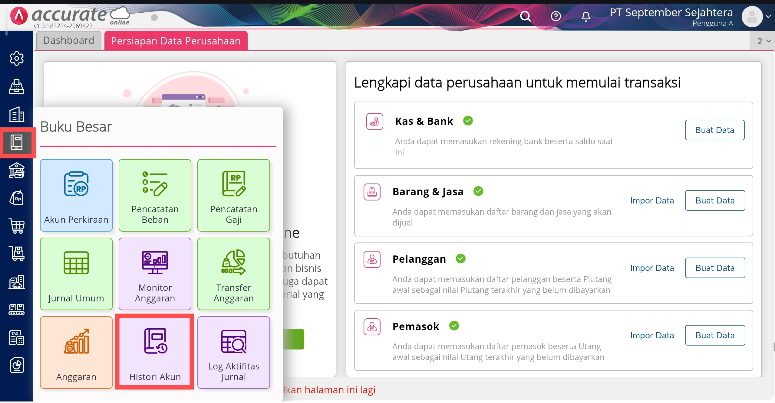
Task: Expand the open tabs count dropdown
Action: [x=763, y=41]
